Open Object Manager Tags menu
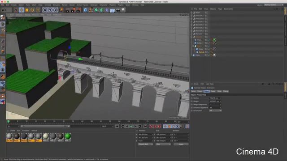 [220, 9]
